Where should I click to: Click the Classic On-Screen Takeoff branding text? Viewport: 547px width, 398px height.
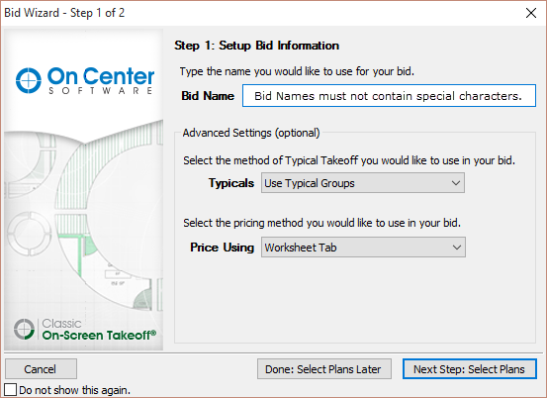99,330
